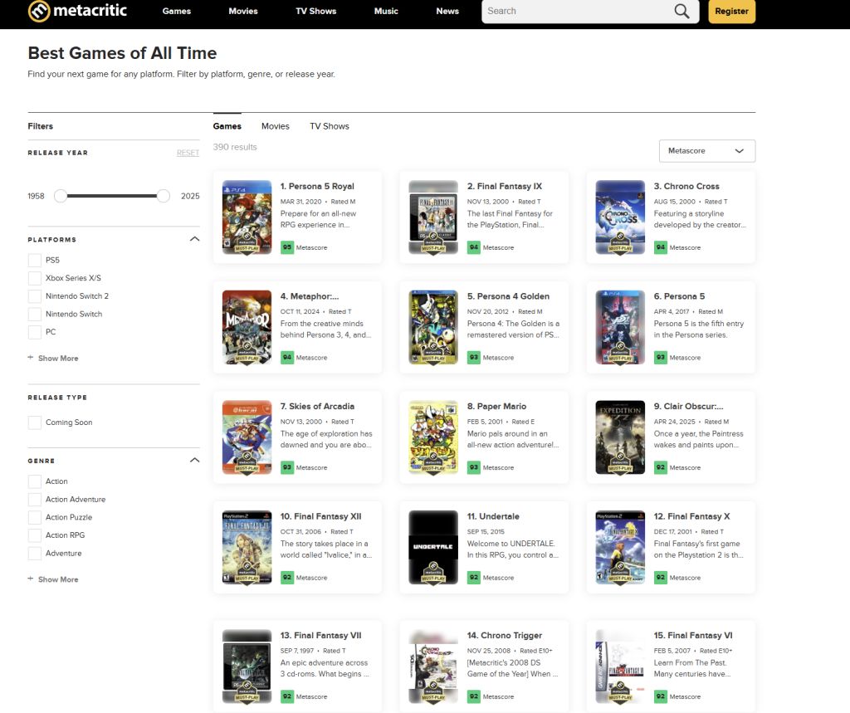Open the Persona 5 Royal title link

(317, 186)
